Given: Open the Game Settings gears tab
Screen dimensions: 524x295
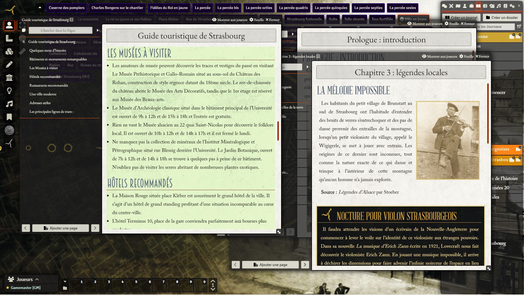Looking at the screenshot, I should (512, 6).
